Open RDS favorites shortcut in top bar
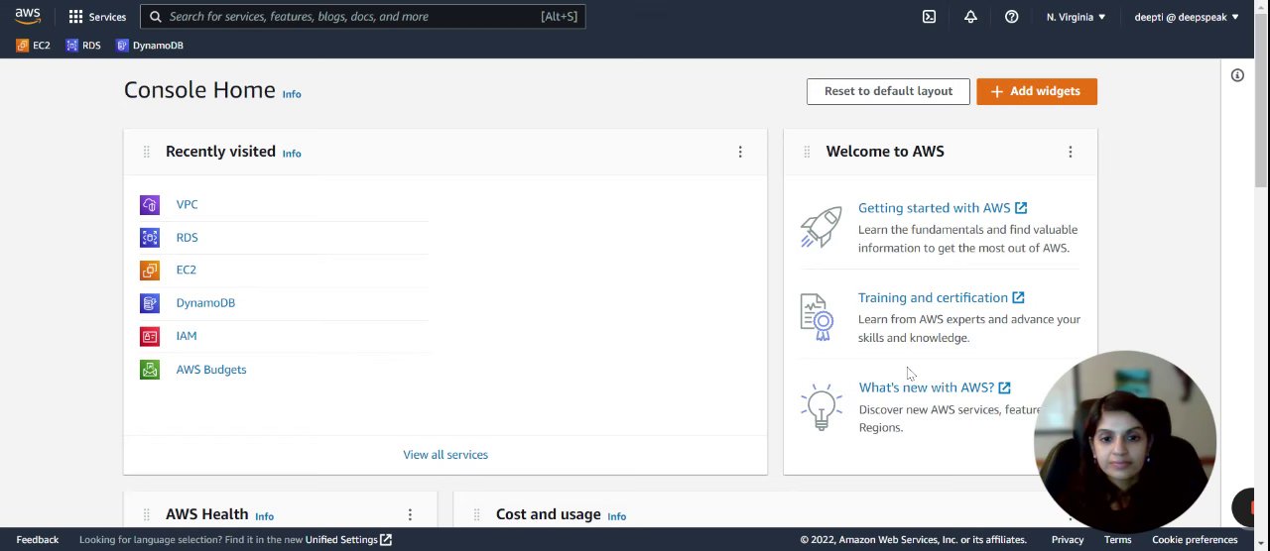The image size is (1270, 551). (83, 46)
